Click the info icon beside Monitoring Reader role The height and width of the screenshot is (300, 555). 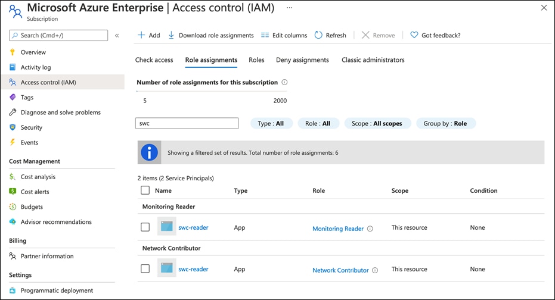370,229
